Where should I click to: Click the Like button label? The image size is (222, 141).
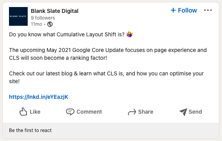coord(35,112)
